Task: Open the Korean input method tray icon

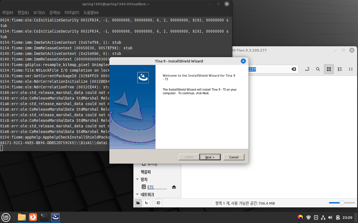Action: (300, 217)
